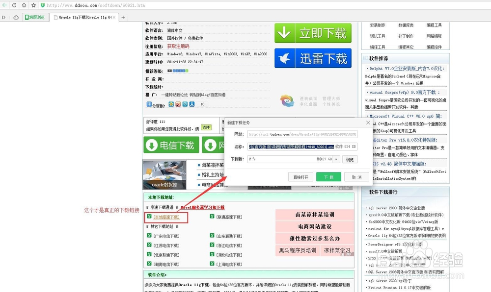Open the 获取注册码 link
Screen dimensions: 491x292
point(178,46)
